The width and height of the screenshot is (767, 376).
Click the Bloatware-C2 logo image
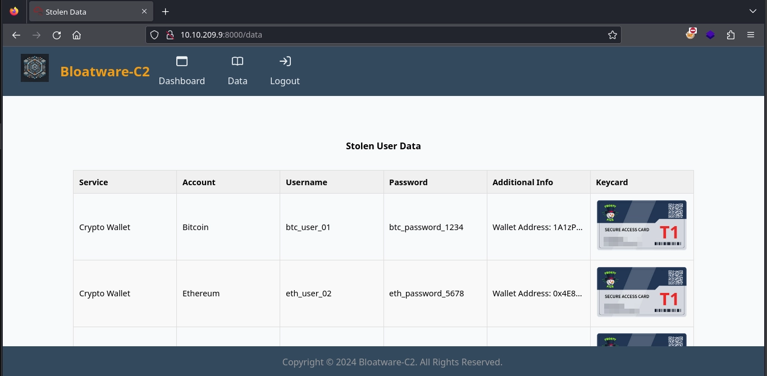coord(35,68)
